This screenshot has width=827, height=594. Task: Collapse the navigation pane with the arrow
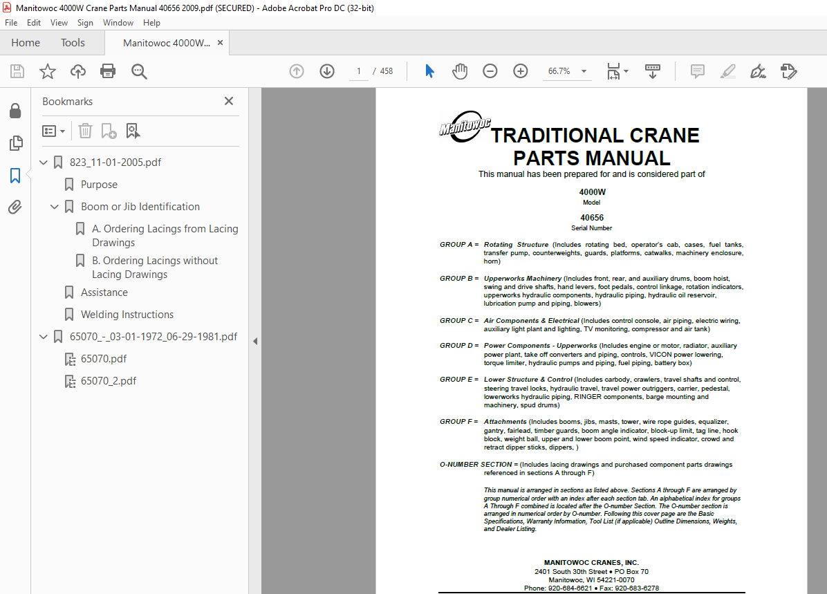[x=255, y=342]
